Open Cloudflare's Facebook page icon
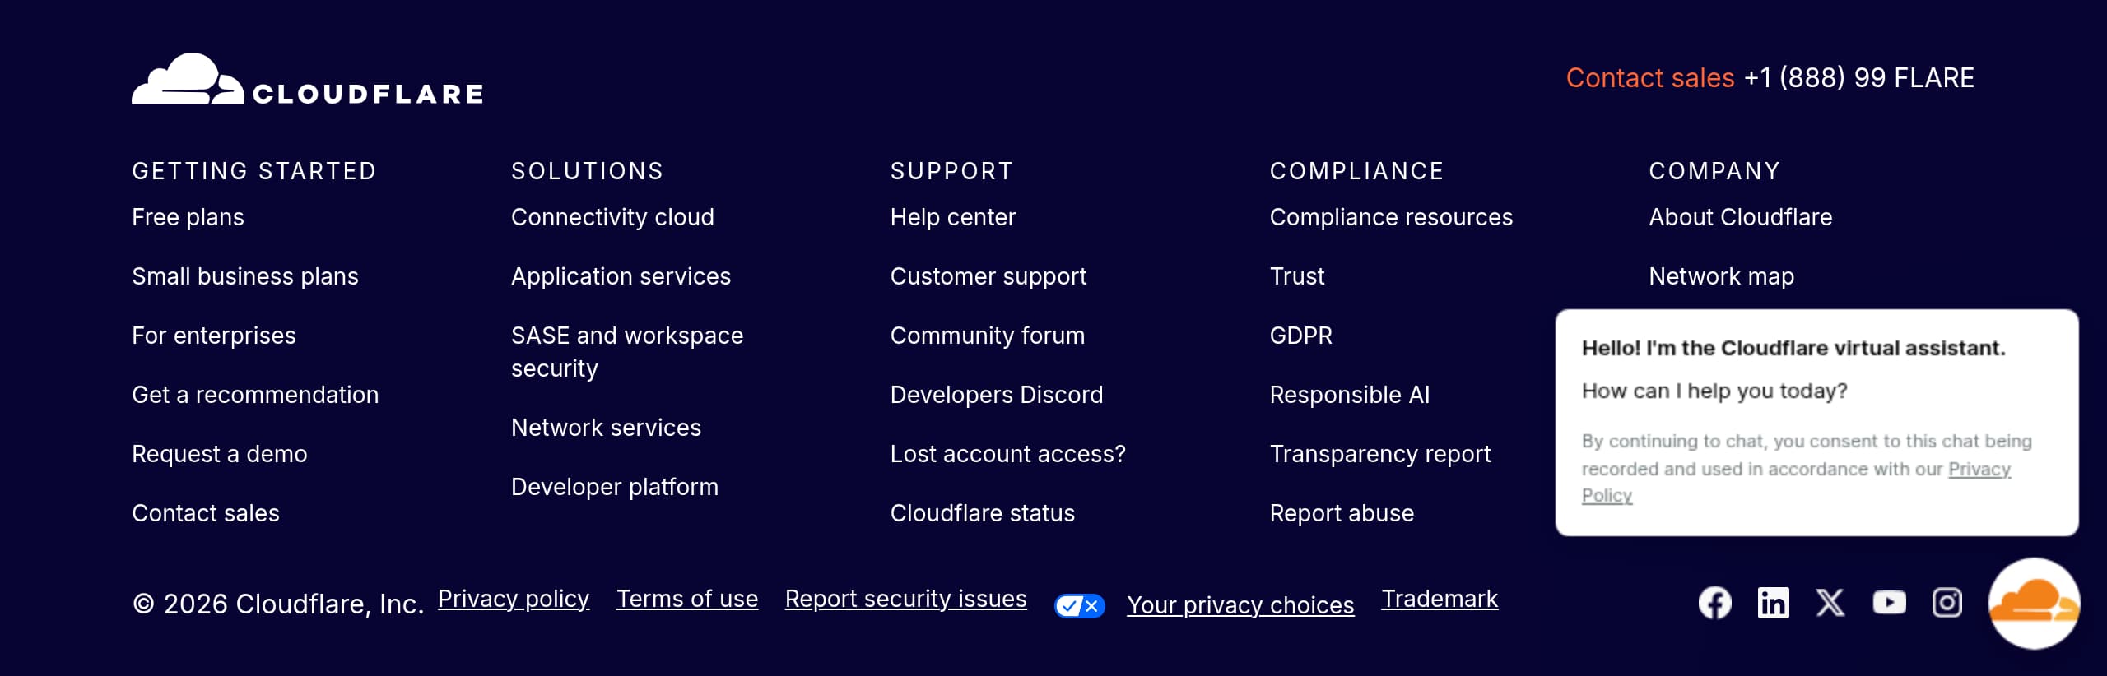 (x=1714, y=602)
